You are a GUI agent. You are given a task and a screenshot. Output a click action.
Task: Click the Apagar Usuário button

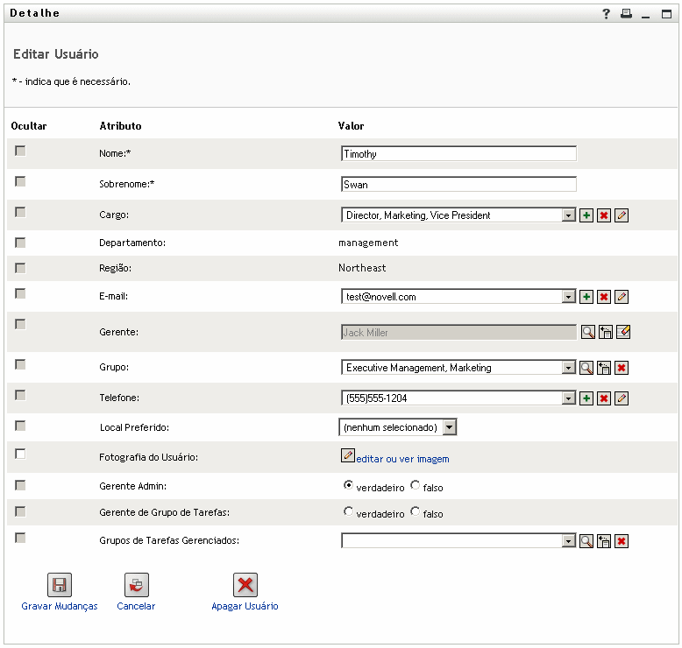pos(245,585)
